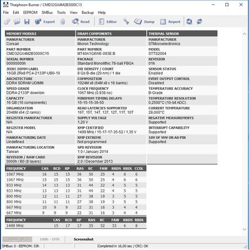Select the Screenshot tab
Screen dimensions: 249x250
[84, 239]
